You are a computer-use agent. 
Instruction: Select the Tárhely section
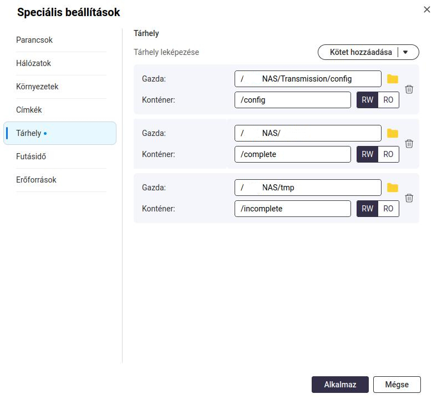click(60, 133)
